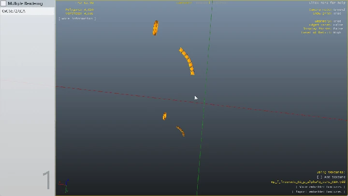
Task: Switch to the Skeleton view tab
Action: pos(219,3)
